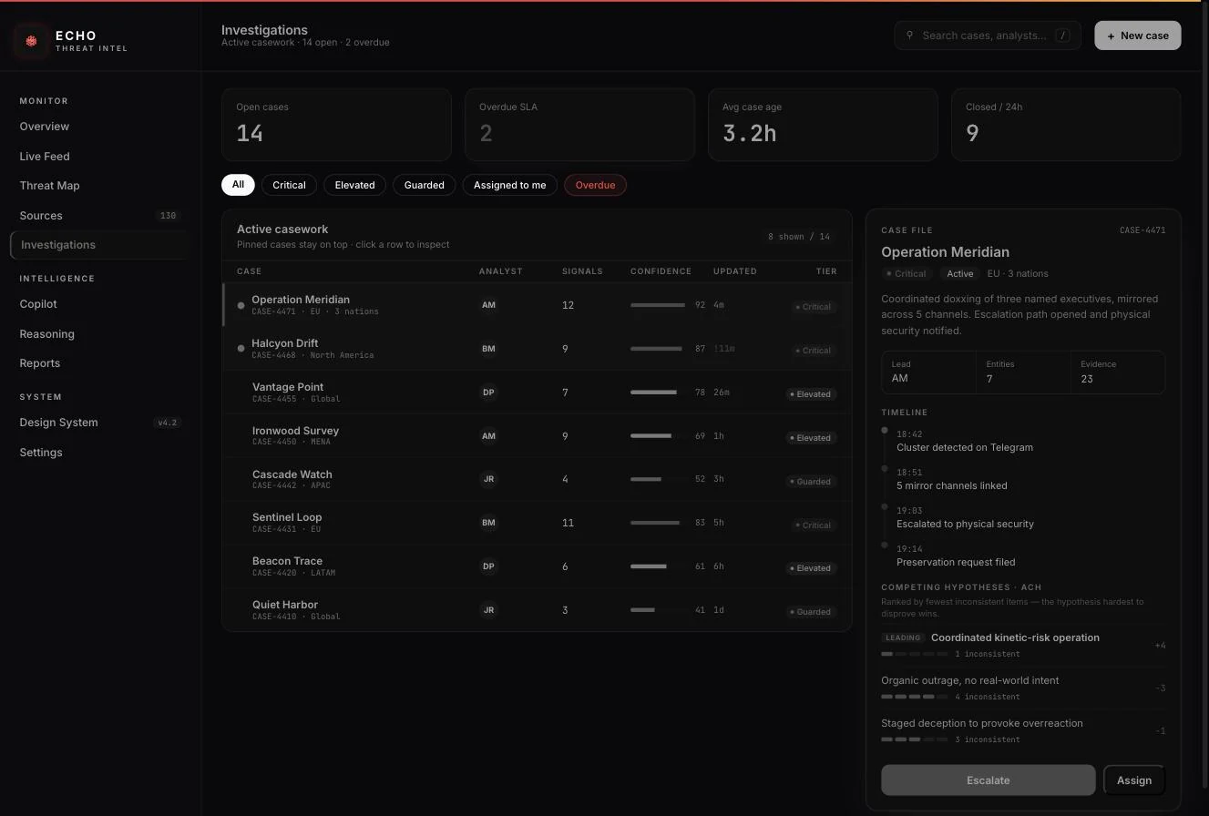Open the Overview page

(100, 127)
